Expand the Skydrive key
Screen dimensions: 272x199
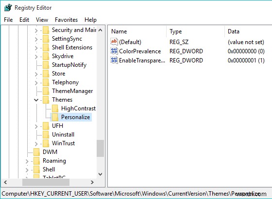pos(36,57)
